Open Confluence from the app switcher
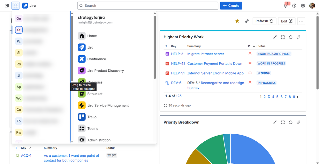Image resolution: width=319 pixels, height=164 pixels. click(96, 59)
